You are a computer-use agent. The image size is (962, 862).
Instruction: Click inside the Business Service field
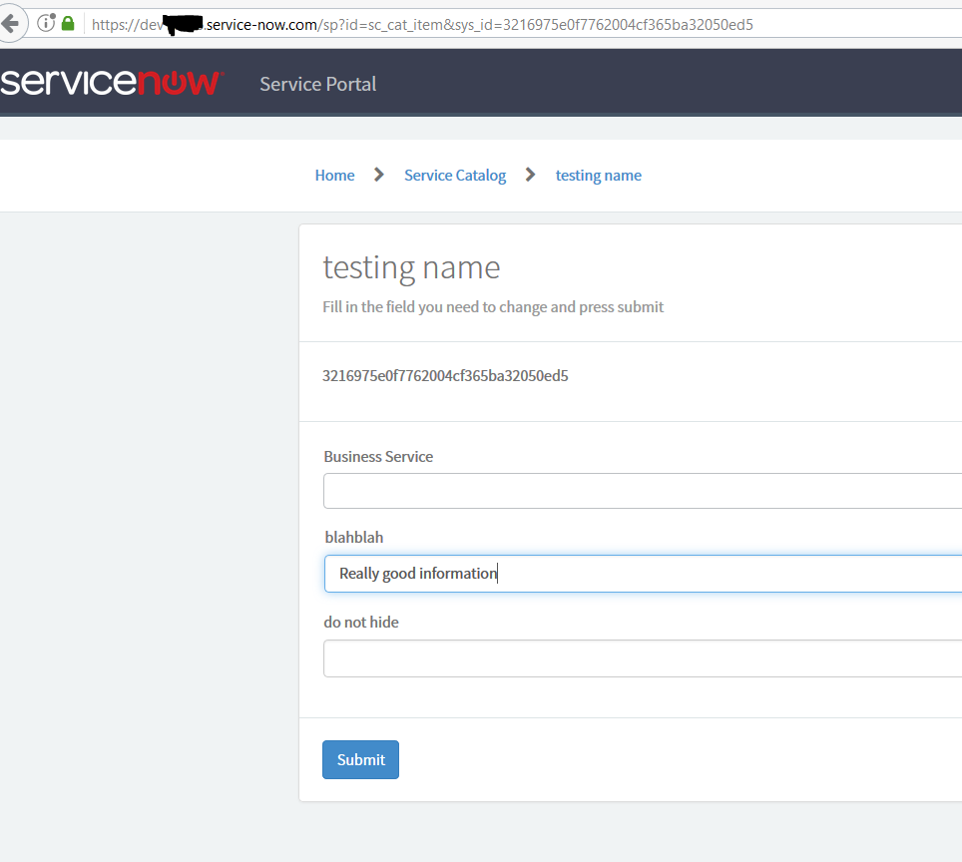641,491
